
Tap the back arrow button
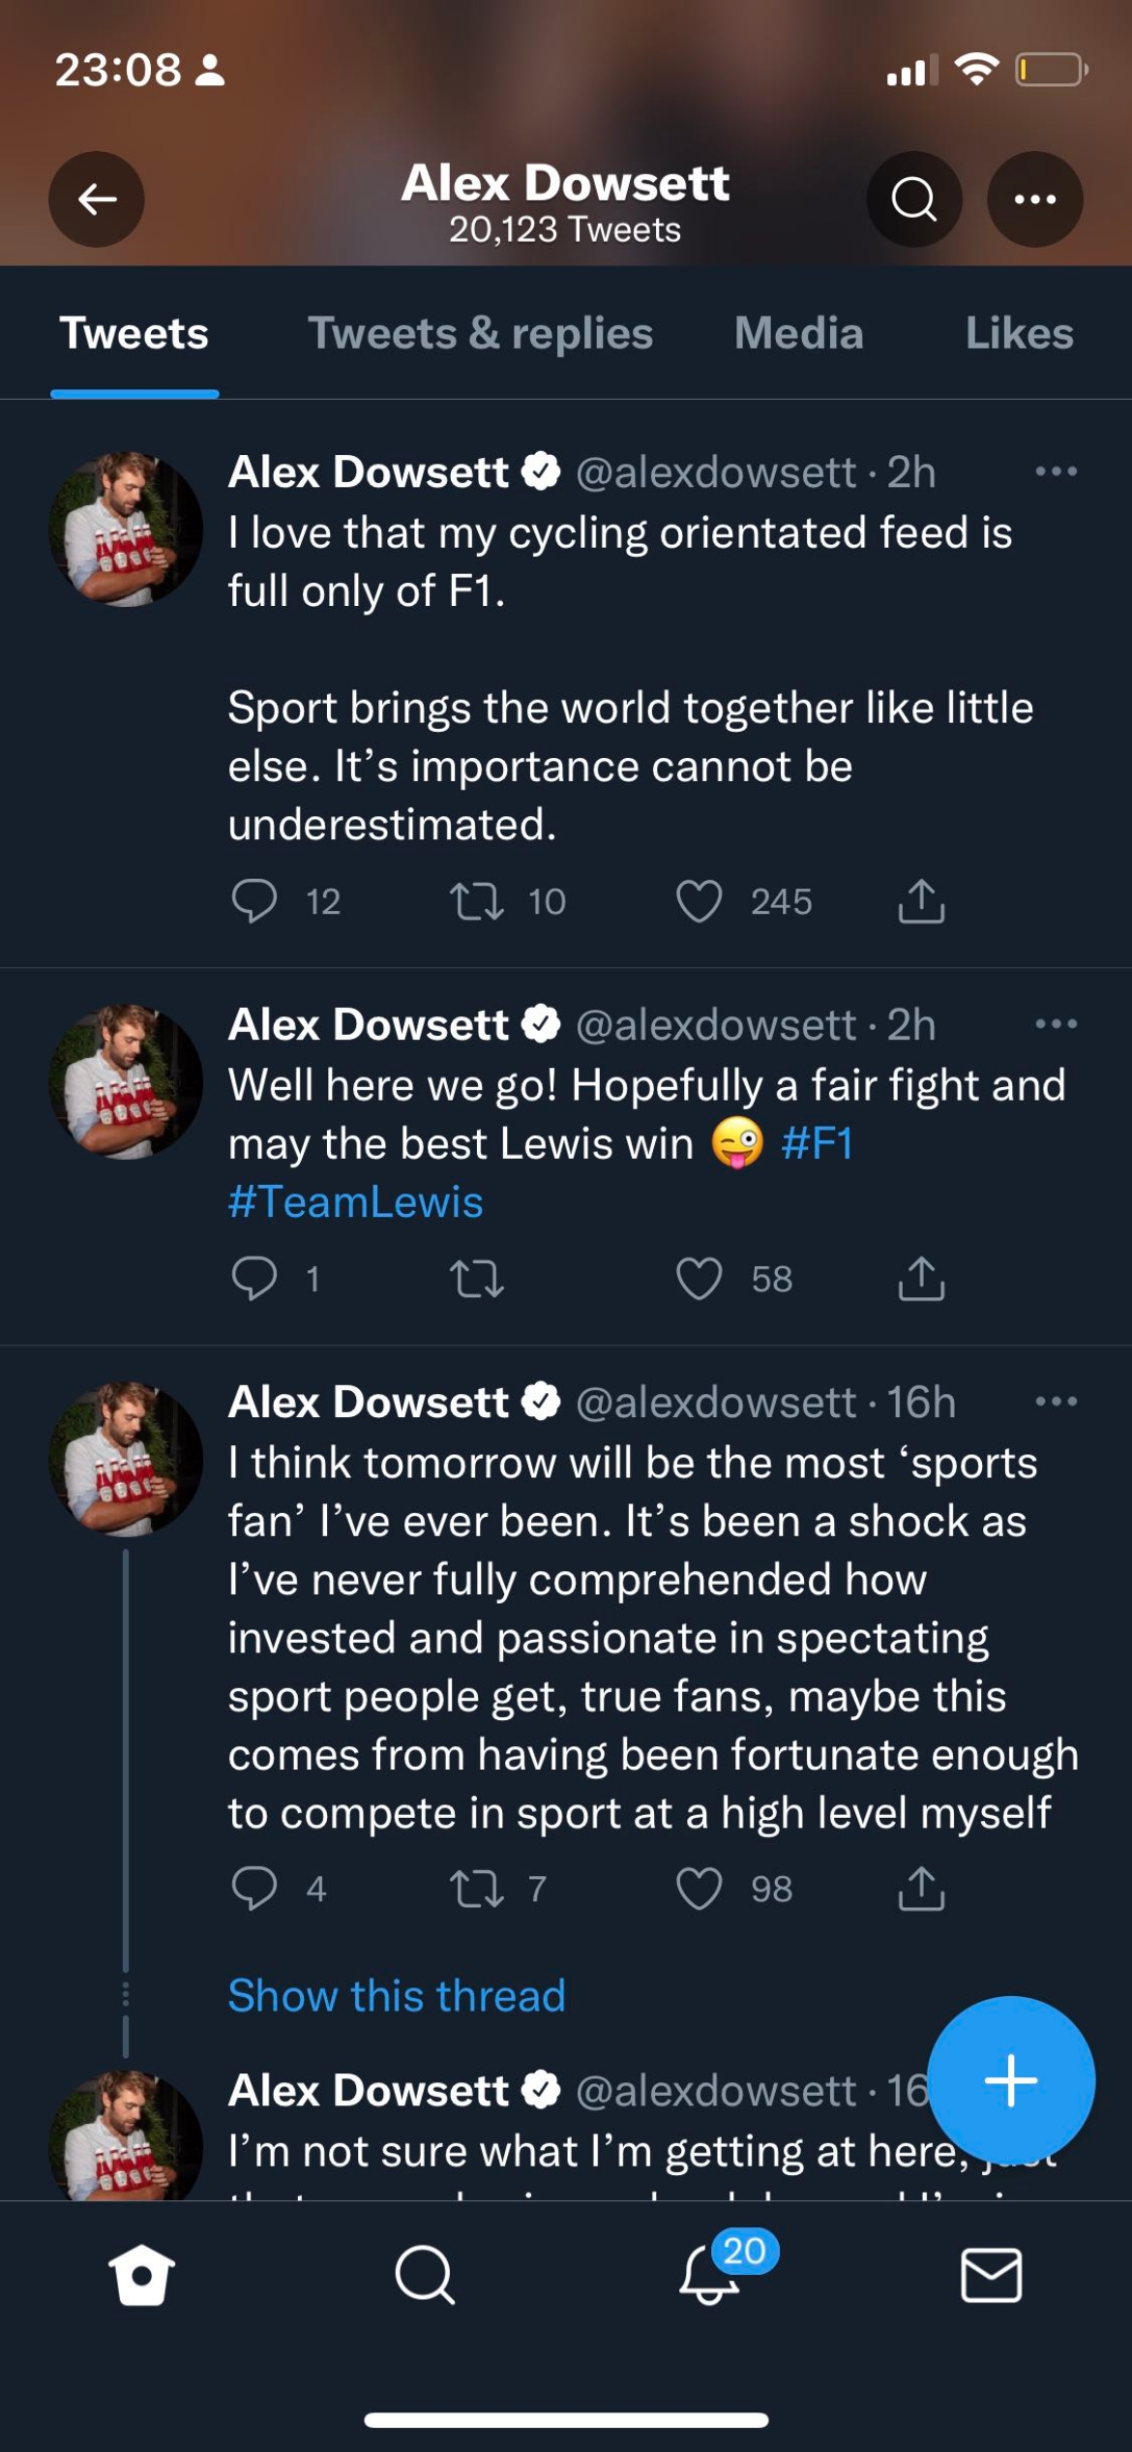tap(97, 199)
